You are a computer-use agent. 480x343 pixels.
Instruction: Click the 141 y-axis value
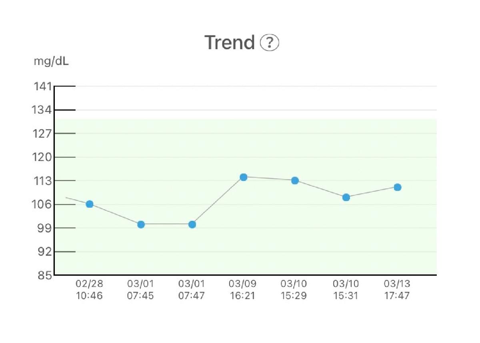click(x=42, y=86)
